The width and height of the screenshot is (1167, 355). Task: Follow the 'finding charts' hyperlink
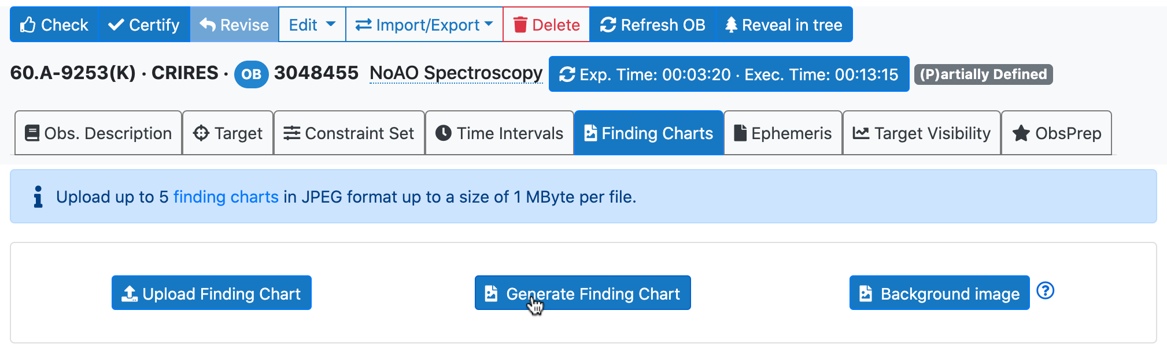tap(226, 197)
